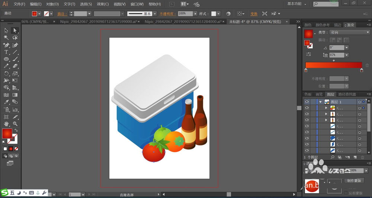Click the 描边 link in control bar

click(62, 14)
